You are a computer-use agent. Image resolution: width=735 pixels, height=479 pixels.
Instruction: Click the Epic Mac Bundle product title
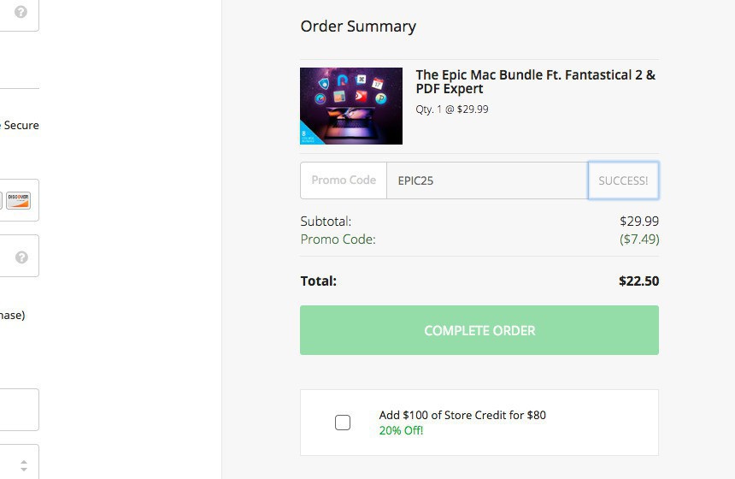(x=535, y=82)
